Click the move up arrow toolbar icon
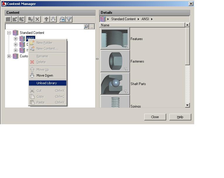The height and width of the screenshot is (178, 224). click(x=46, y=19)
